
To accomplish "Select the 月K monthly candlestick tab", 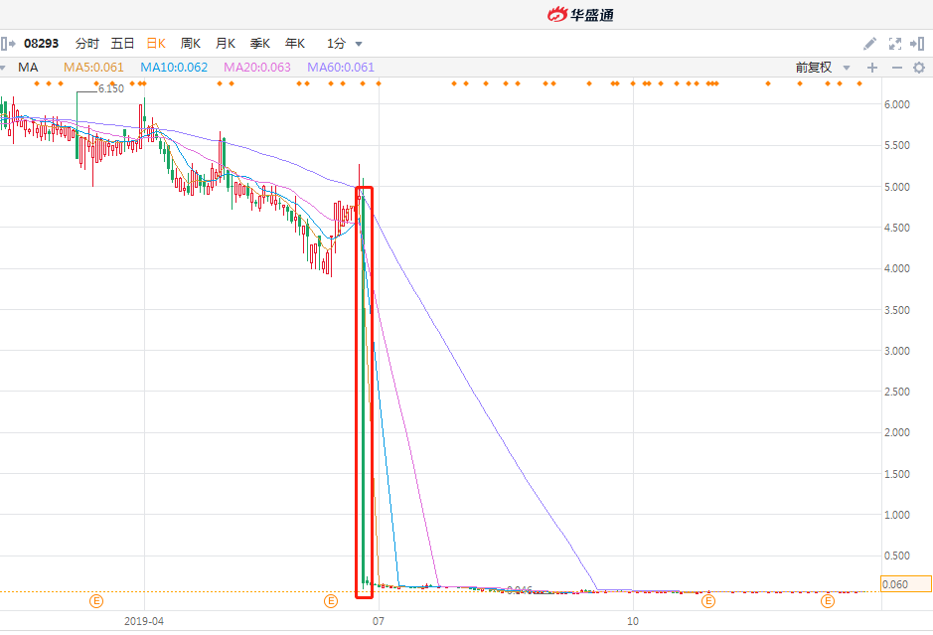I will (226, 44).
